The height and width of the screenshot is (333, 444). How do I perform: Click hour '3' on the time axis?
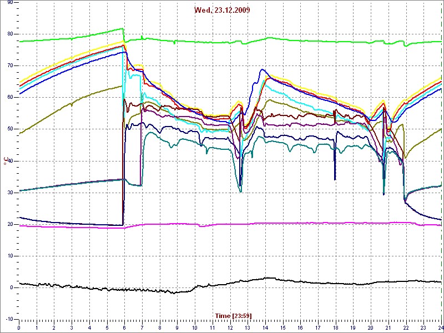[x=72, y=327]
